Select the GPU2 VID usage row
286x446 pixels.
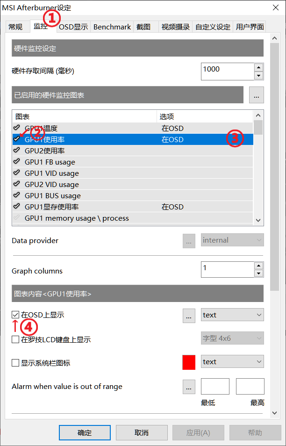click(x=133, y=184)
